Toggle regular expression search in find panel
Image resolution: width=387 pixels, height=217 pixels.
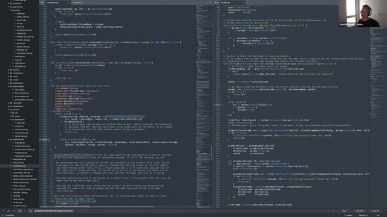tap(4, 211)
